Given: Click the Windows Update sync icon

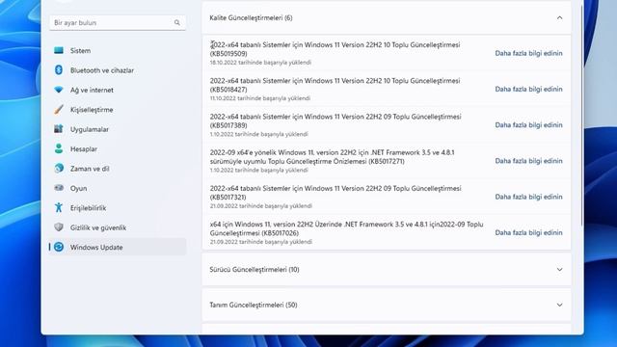Looking at the screenshot, I should [59, 247].
